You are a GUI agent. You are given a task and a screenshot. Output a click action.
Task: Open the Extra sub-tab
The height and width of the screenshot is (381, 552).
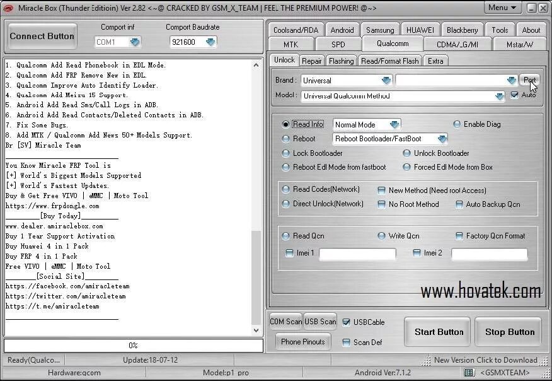(435, 61)
